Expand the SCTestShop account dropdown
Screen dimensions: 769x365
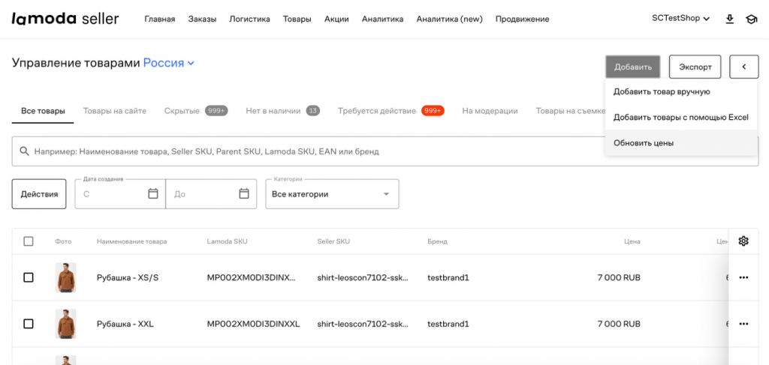click(680, 19)
